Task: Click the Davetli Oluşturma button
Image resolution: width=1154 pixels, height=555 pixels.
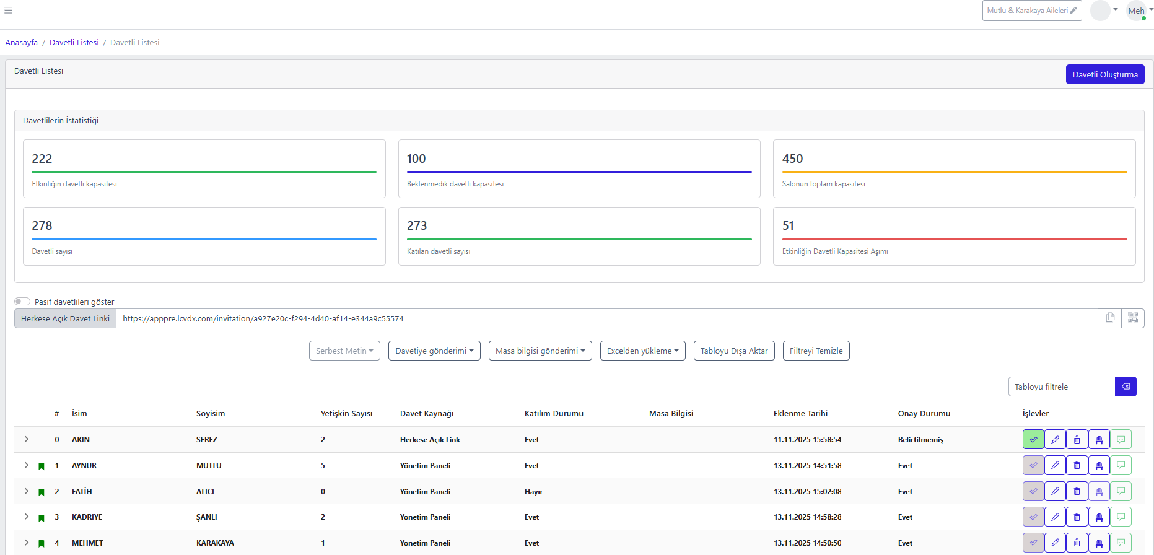Action: (1104, 74)
